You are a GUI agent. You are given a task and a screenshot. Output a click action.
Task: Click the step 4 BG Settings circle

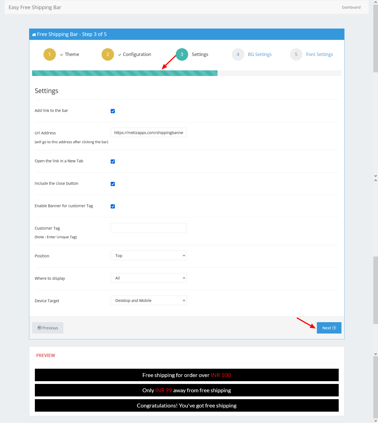tap(238, 54)
